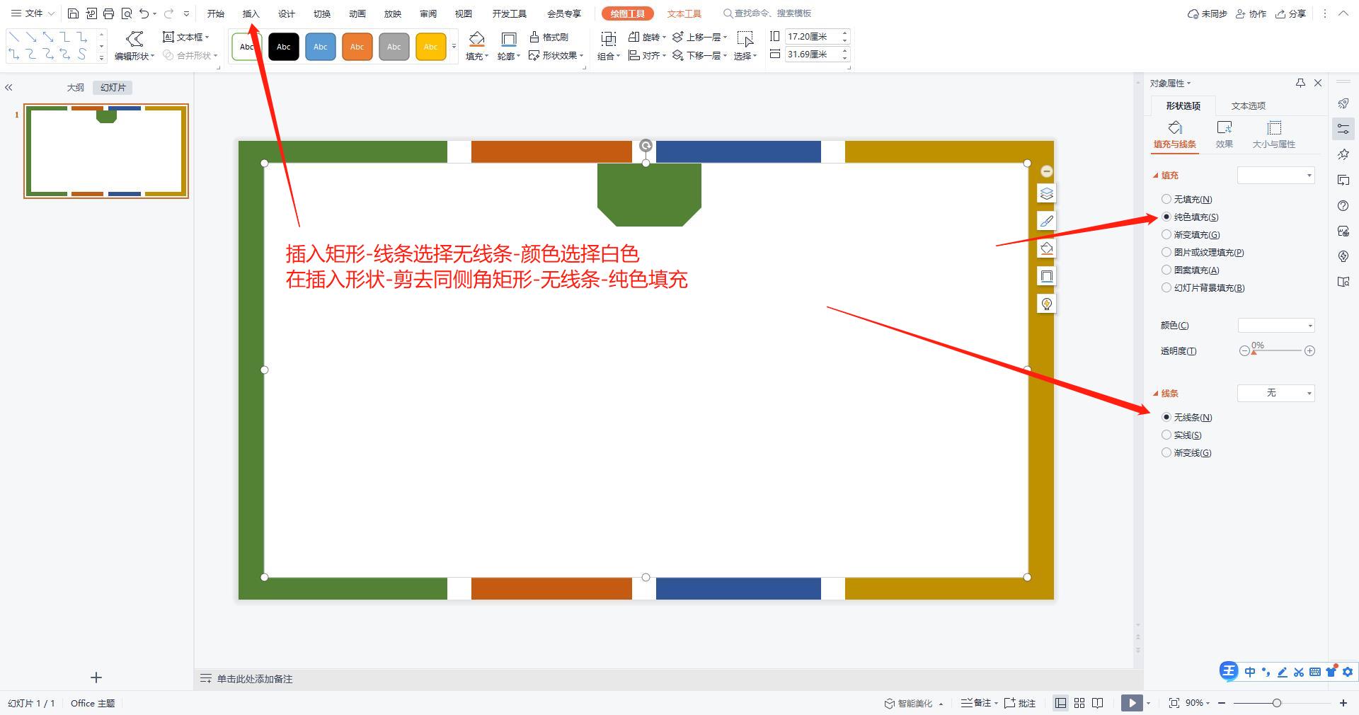This screenshot has width=1359, height=715.
Task: Collapse the 线条 section triangle
Action: (1156, 394)
